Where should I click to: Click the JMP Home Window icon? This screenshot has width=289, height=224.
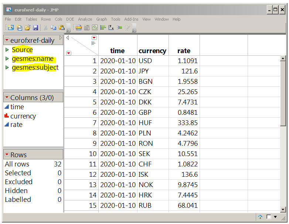[x=260, y=217]
